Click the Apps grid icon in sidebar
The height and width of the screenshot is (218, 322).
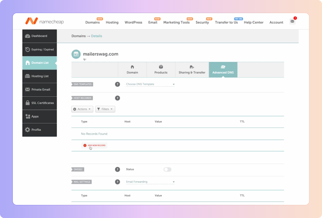coord(28,116)
